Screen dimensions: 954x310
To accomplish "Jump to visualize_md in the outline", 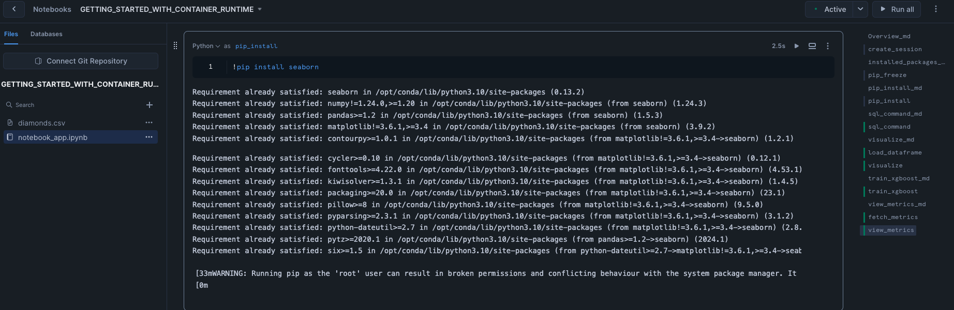I will 891,139.
